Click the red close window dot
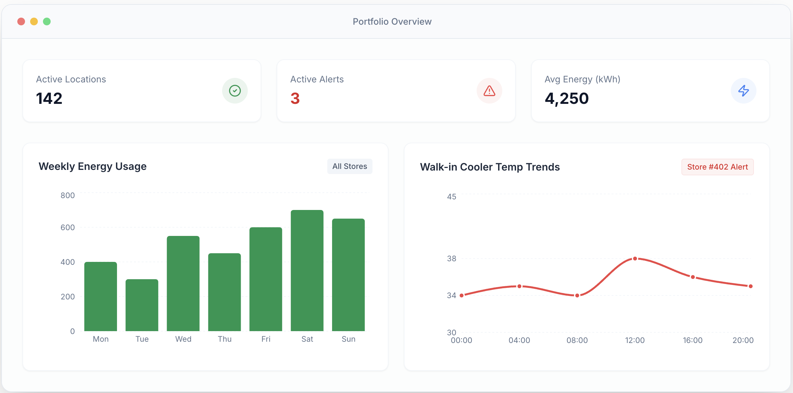This screenshot has height=393, width=793. coord(21,21)
